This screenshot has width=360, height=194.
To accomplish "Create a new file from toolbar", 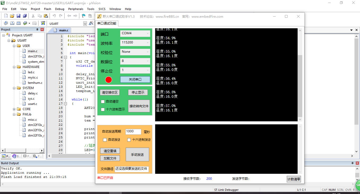I will (6, 16).
